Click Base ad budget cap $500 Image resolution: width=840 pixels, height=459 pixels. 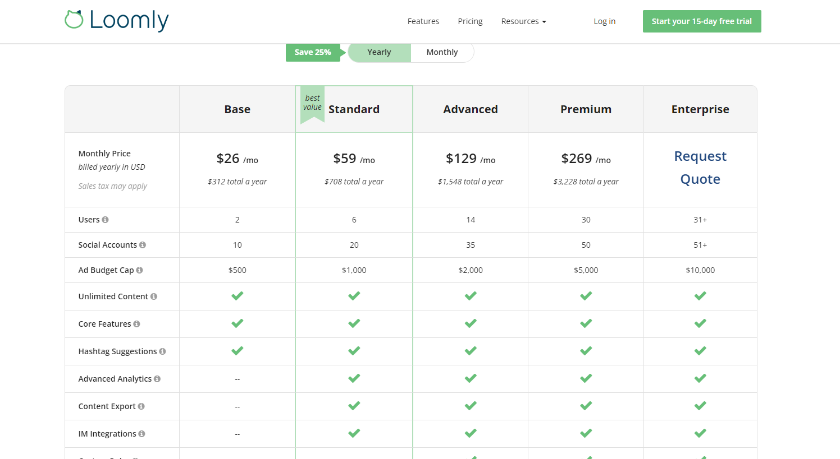238,270
